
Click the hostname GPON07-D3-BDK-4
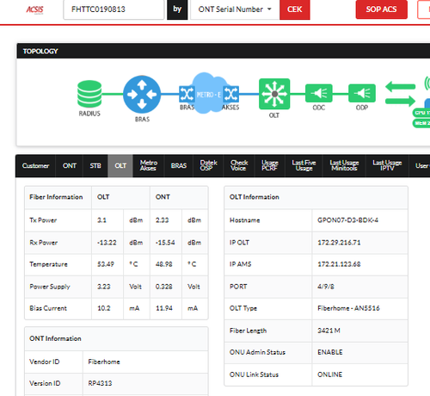pyautogui.click(x=347, y=220)
